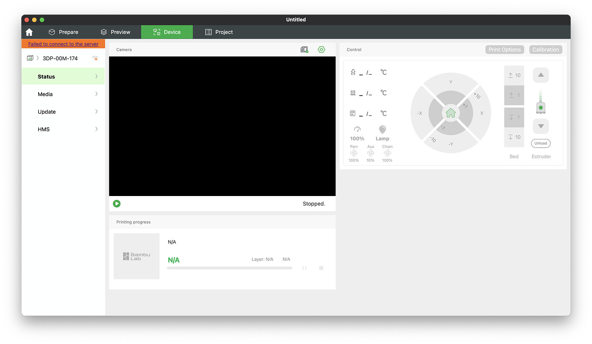Image resolution: width=592 pixels, height=344 pixels.
Task: Open the Media section
Action: [x=63, y=94]
